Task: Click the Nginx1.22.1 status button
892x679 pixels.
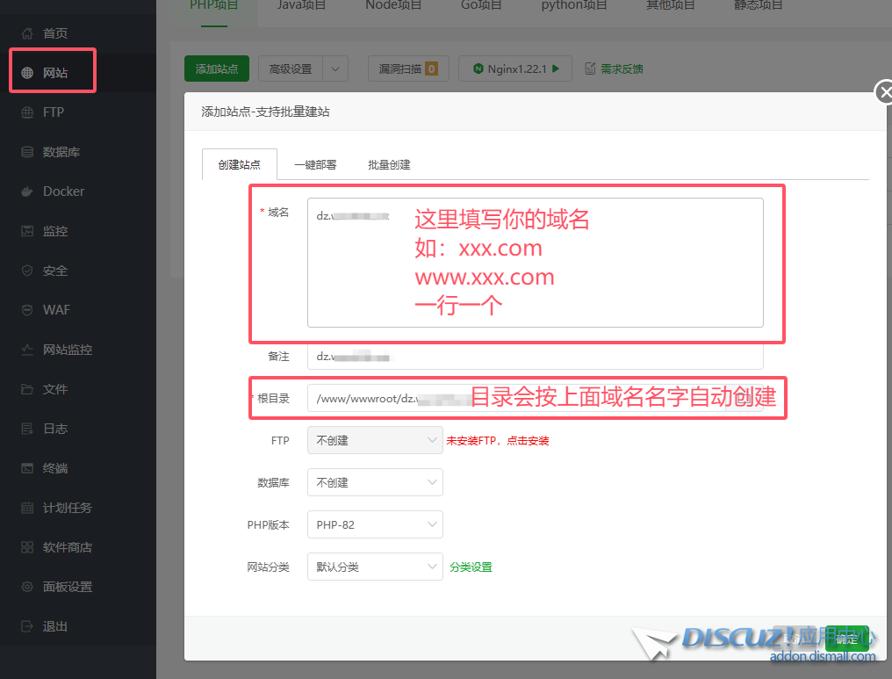Action: pos(515,69)
